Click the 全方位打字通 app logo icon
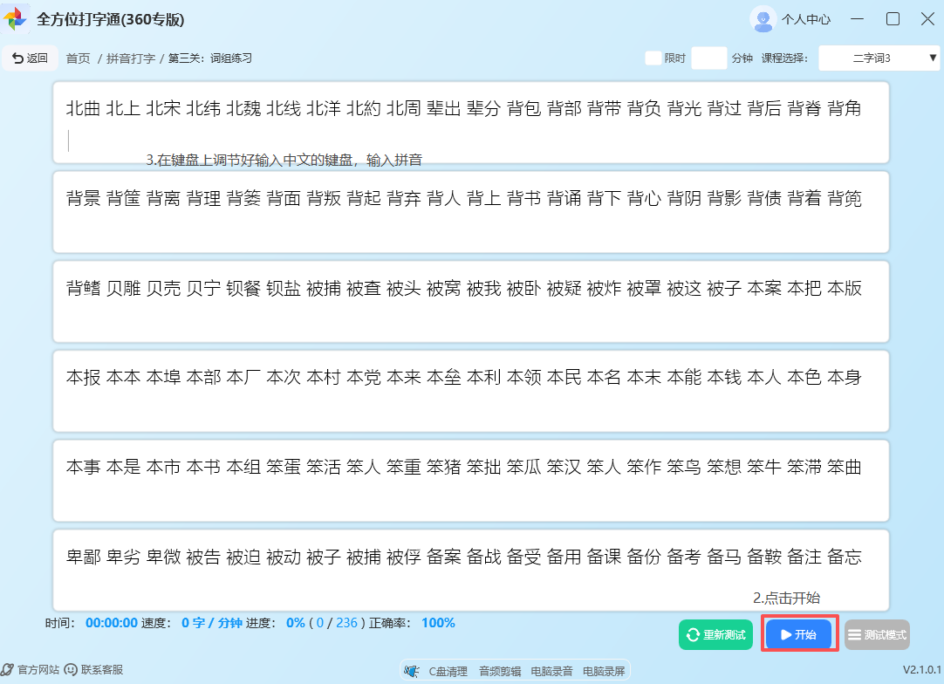Viewport: 944px width, 684px height. [16, 19]
